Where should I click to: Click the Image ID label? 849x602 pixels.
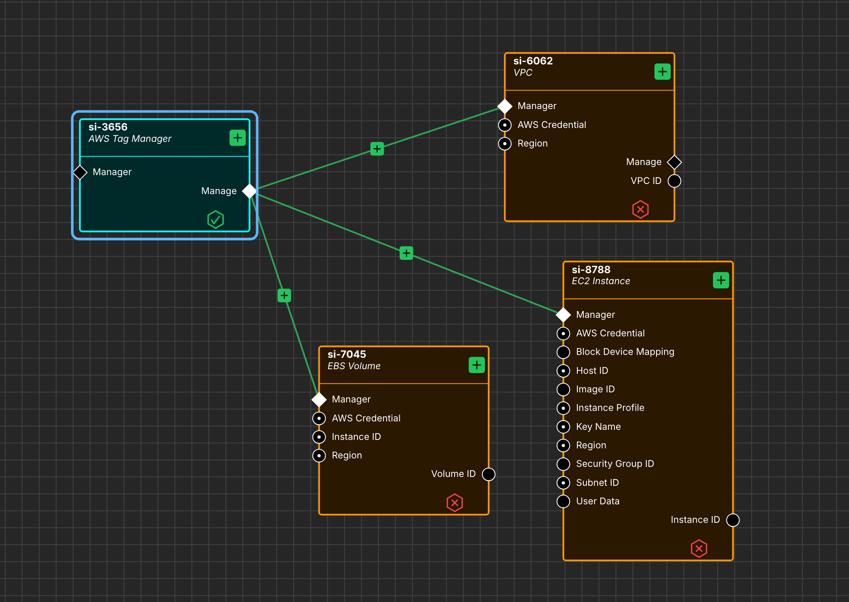[595, 389]
